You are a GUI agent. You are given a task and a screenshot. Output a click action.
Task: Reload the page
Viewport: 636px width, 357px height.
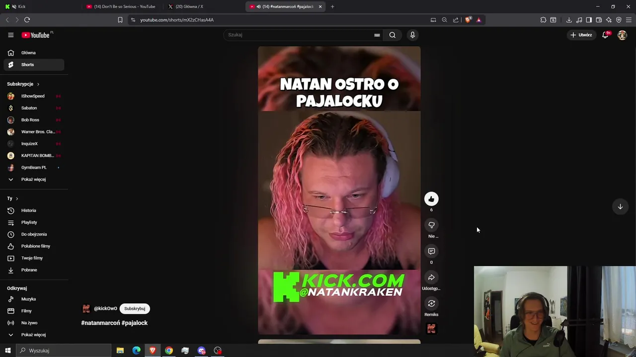27,20
